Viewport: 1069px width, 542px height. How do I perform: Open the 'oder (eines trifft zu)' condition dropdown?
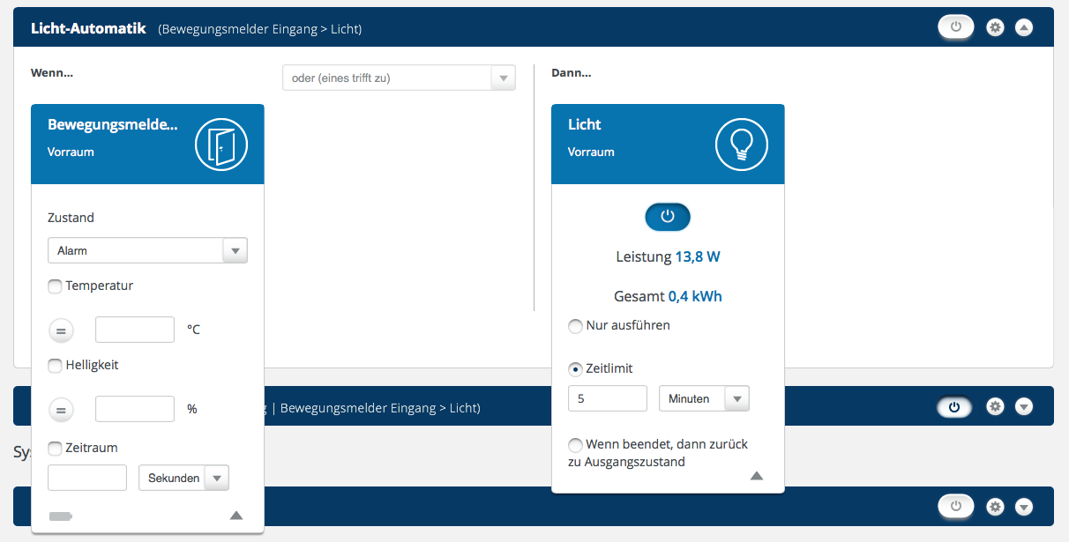tap(399, 78)
